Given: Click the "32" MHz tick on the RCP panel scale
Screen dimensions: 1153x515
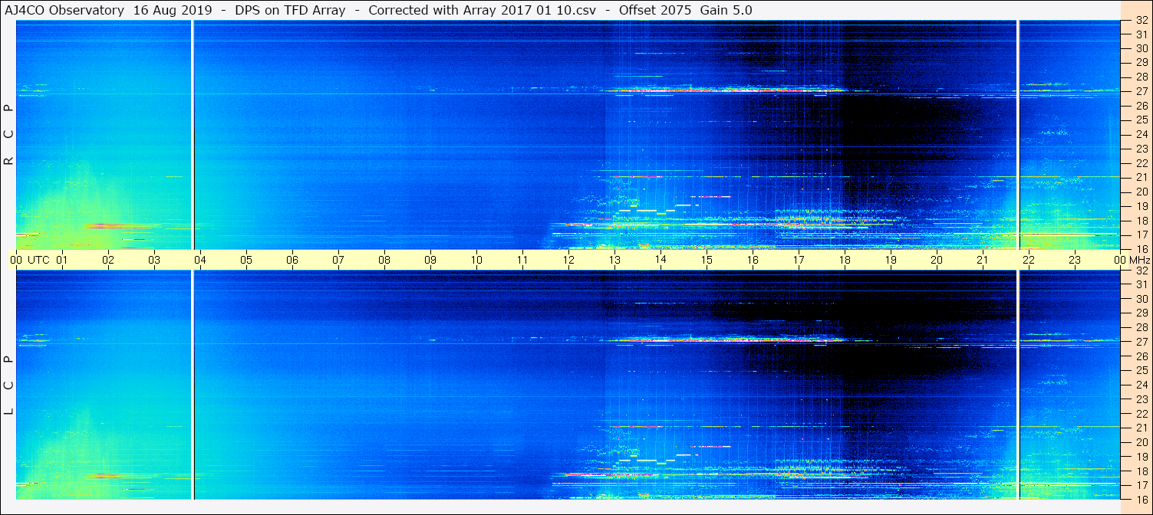Looking at the screenshot, I should [x=1141, y=21].
